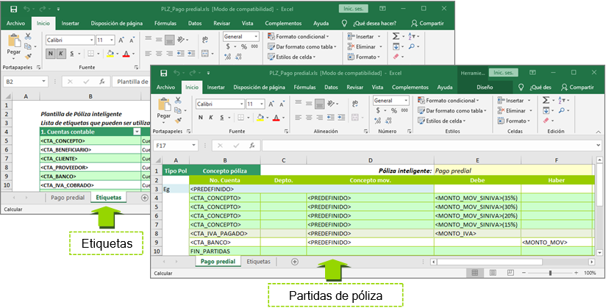
Task: Click the formula bar input in front window
Action: pos(429,146)
